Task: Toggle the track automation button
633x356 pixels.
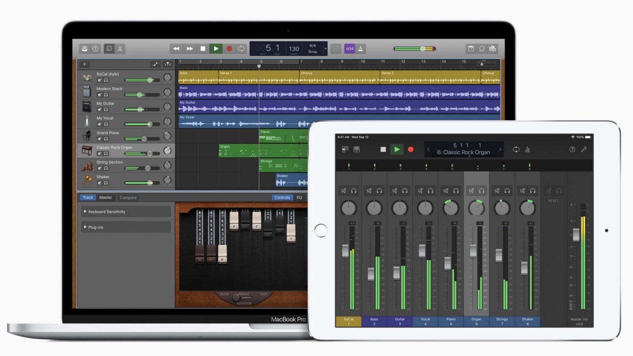Action: [155, 64]
